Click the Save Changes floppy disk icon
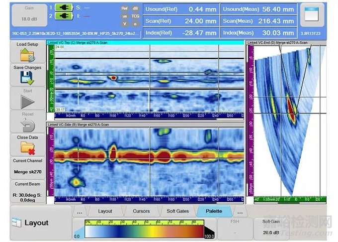Screen dimensions: 338x242 coord(27,78)
